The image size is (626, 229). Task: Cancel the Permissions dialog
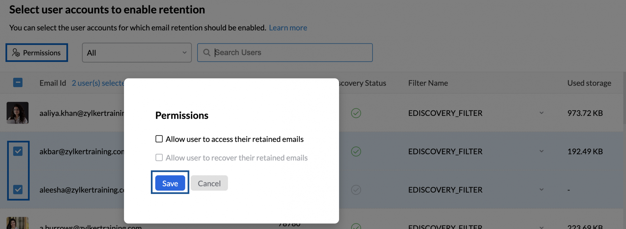point(209,183)
